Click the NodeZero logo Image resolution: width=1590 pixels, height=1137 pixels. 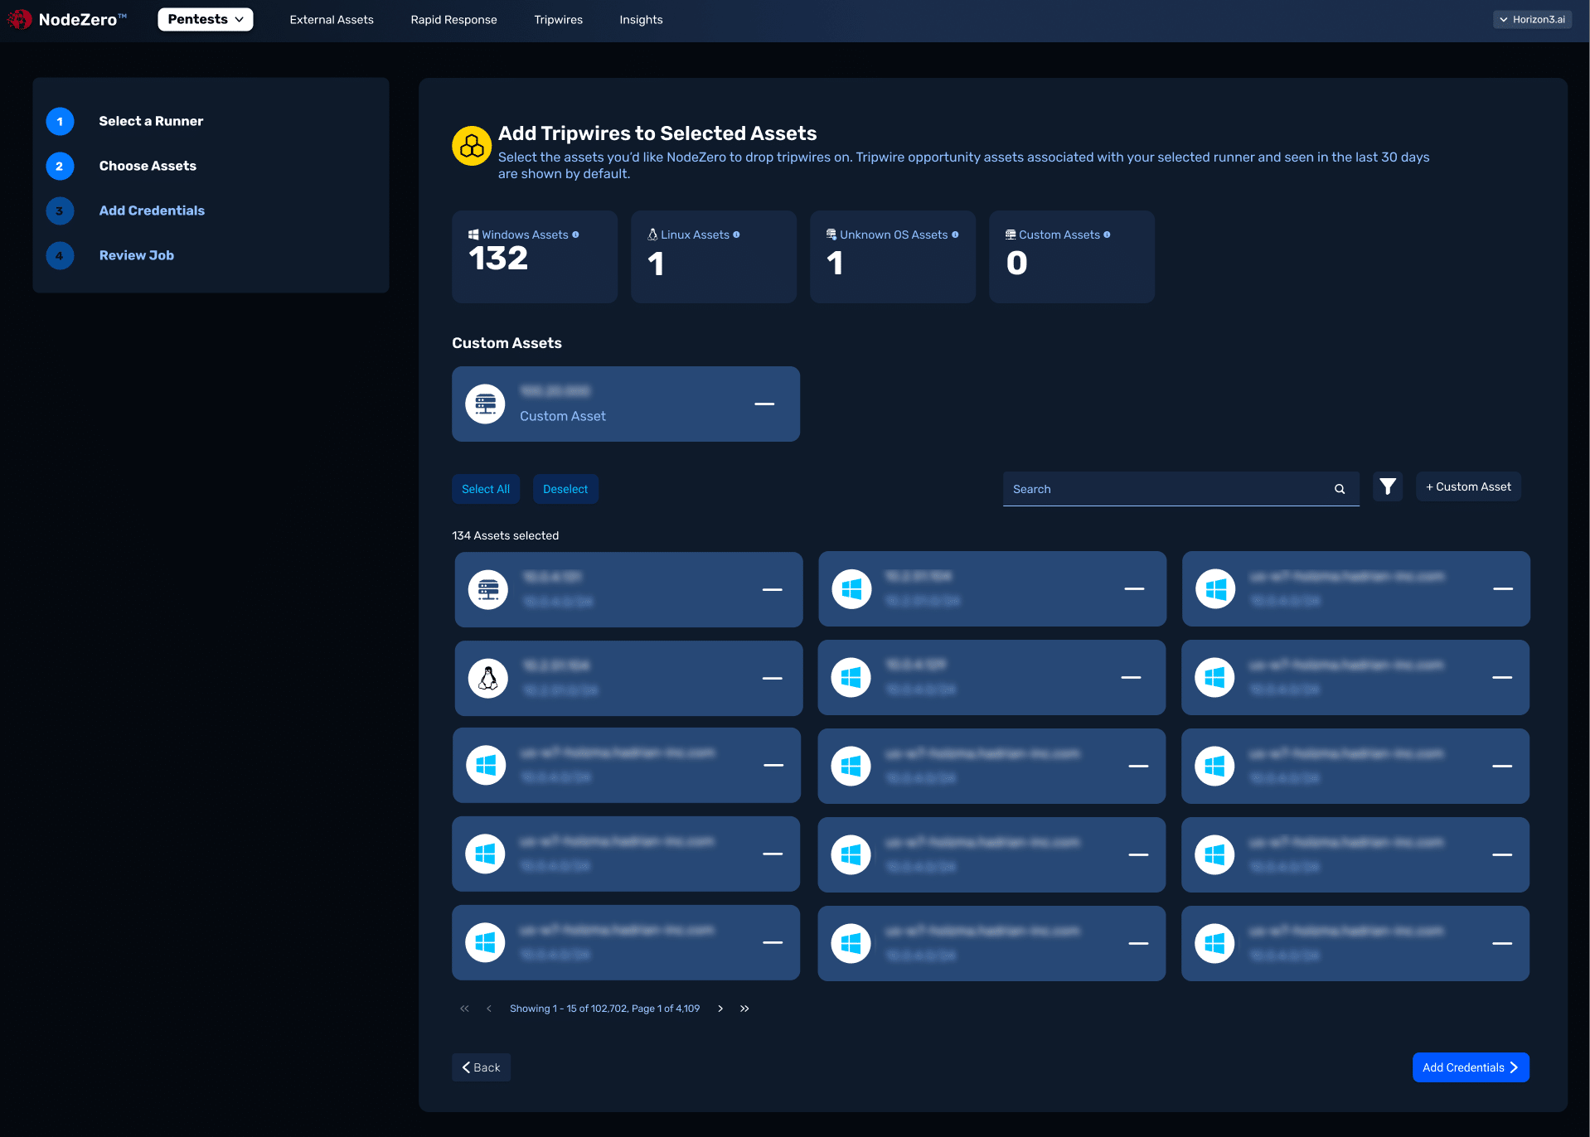coord(66,19)
